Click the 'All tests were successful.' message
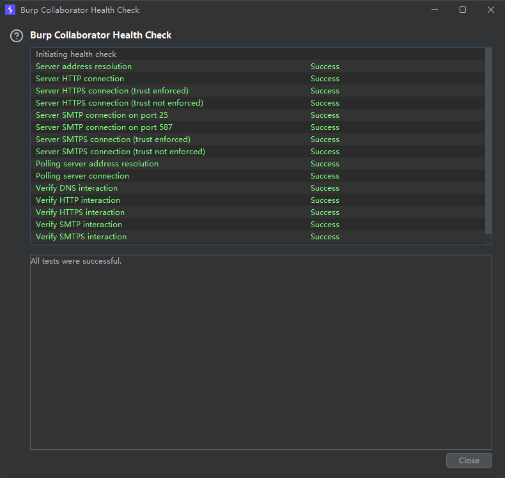Viewport: 505px width, 478px height. (x=76, y=261)
